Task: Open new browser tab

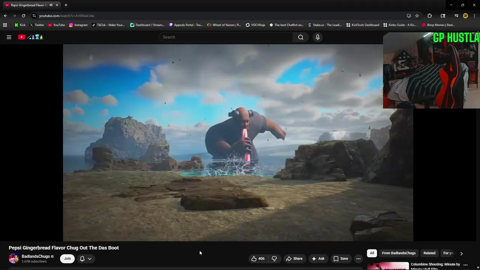Action: coord(66,5)
